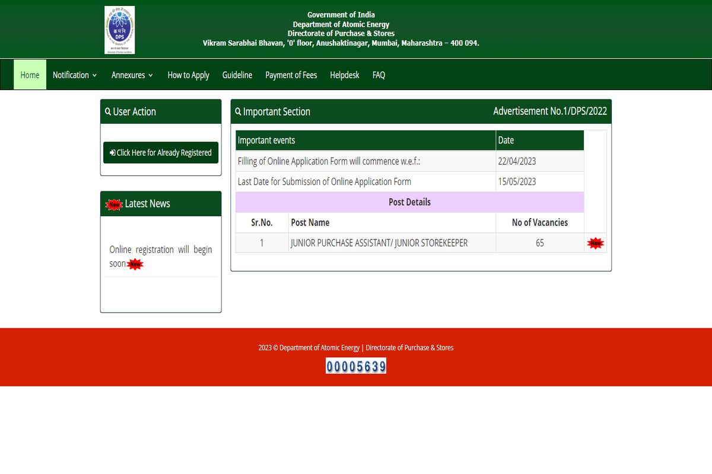Go to the Home tab

(x=30, y=75)
